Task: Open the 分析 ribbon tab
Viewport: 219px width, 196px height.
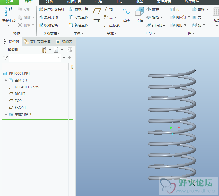Action: (49, 2)
